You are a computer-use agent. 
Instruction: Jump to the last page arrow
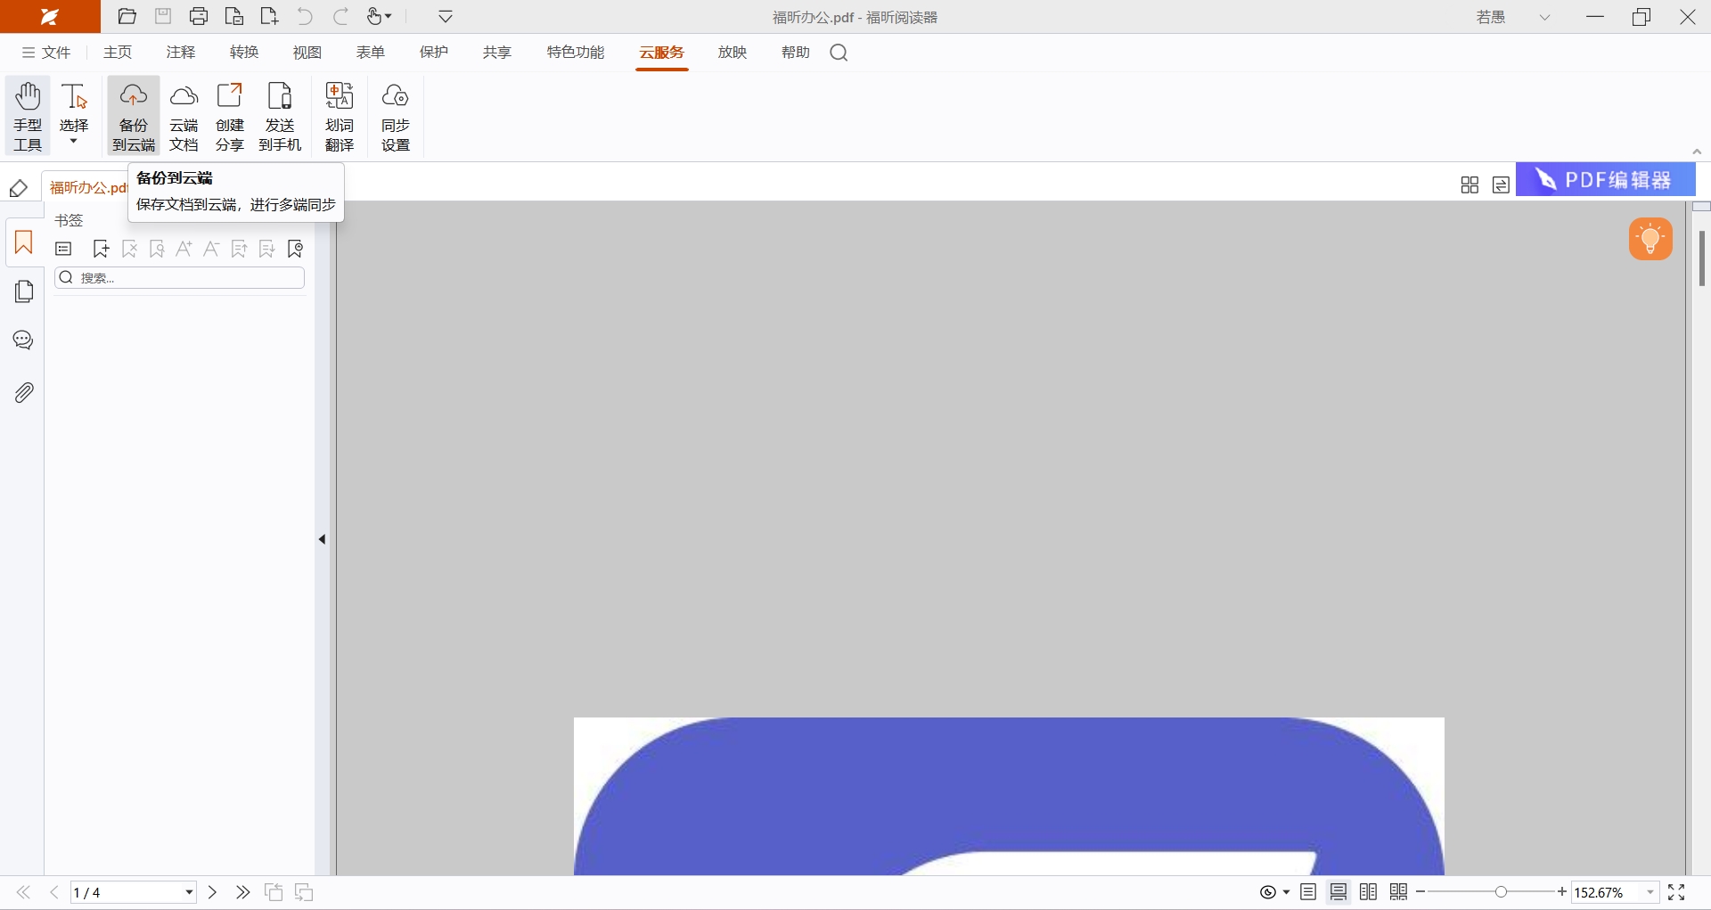pyautogui.click(x=242, y=892)
